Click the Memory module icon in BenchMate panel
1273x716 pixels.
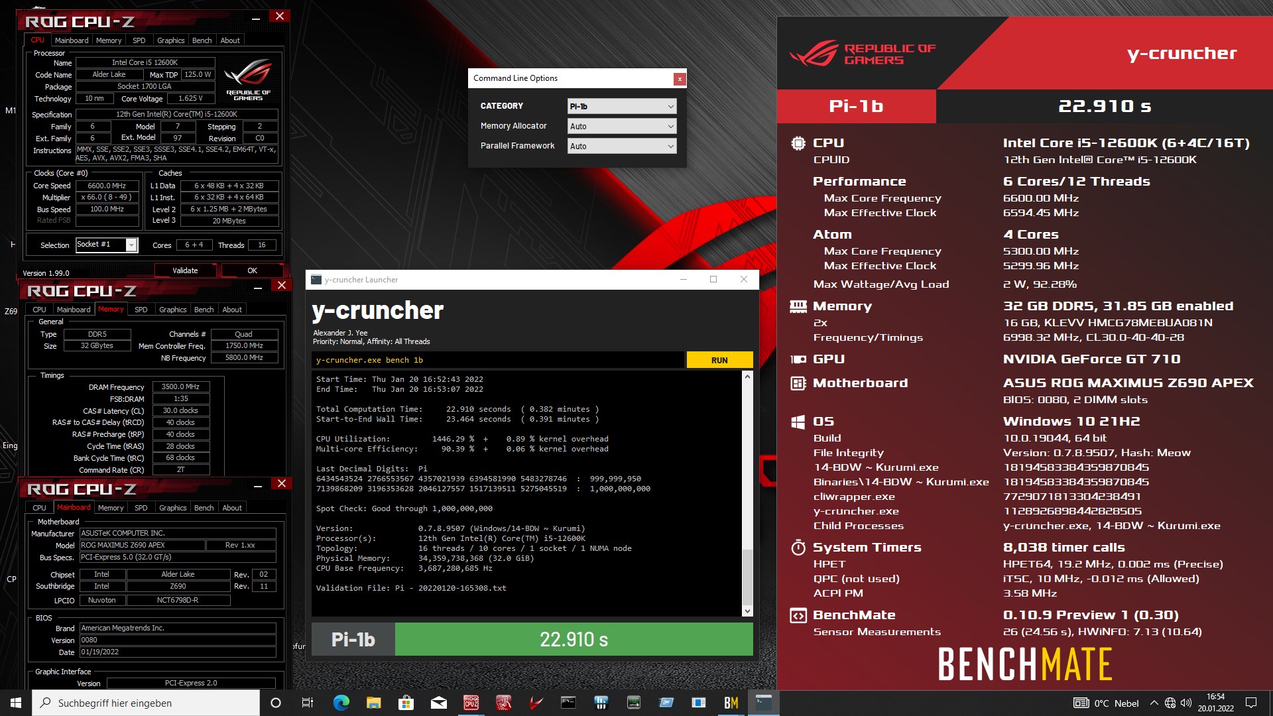798,306
